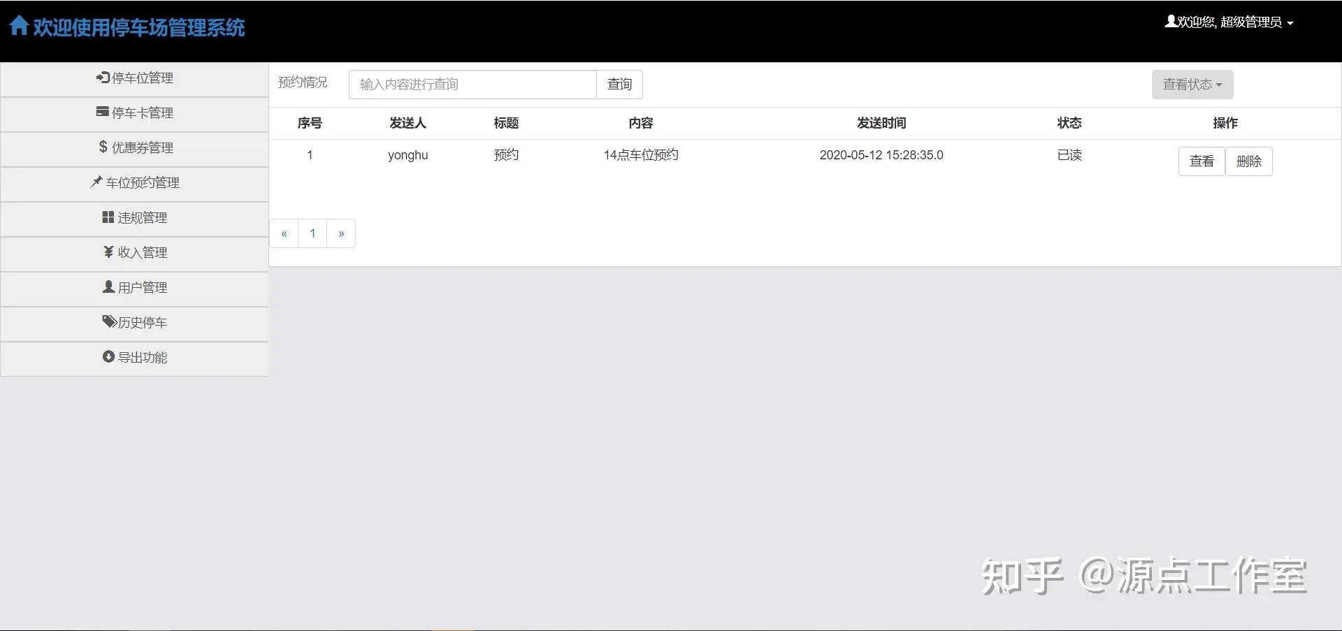Open 历史停车 menu item
1342x631 pixels.
[135, 324]
